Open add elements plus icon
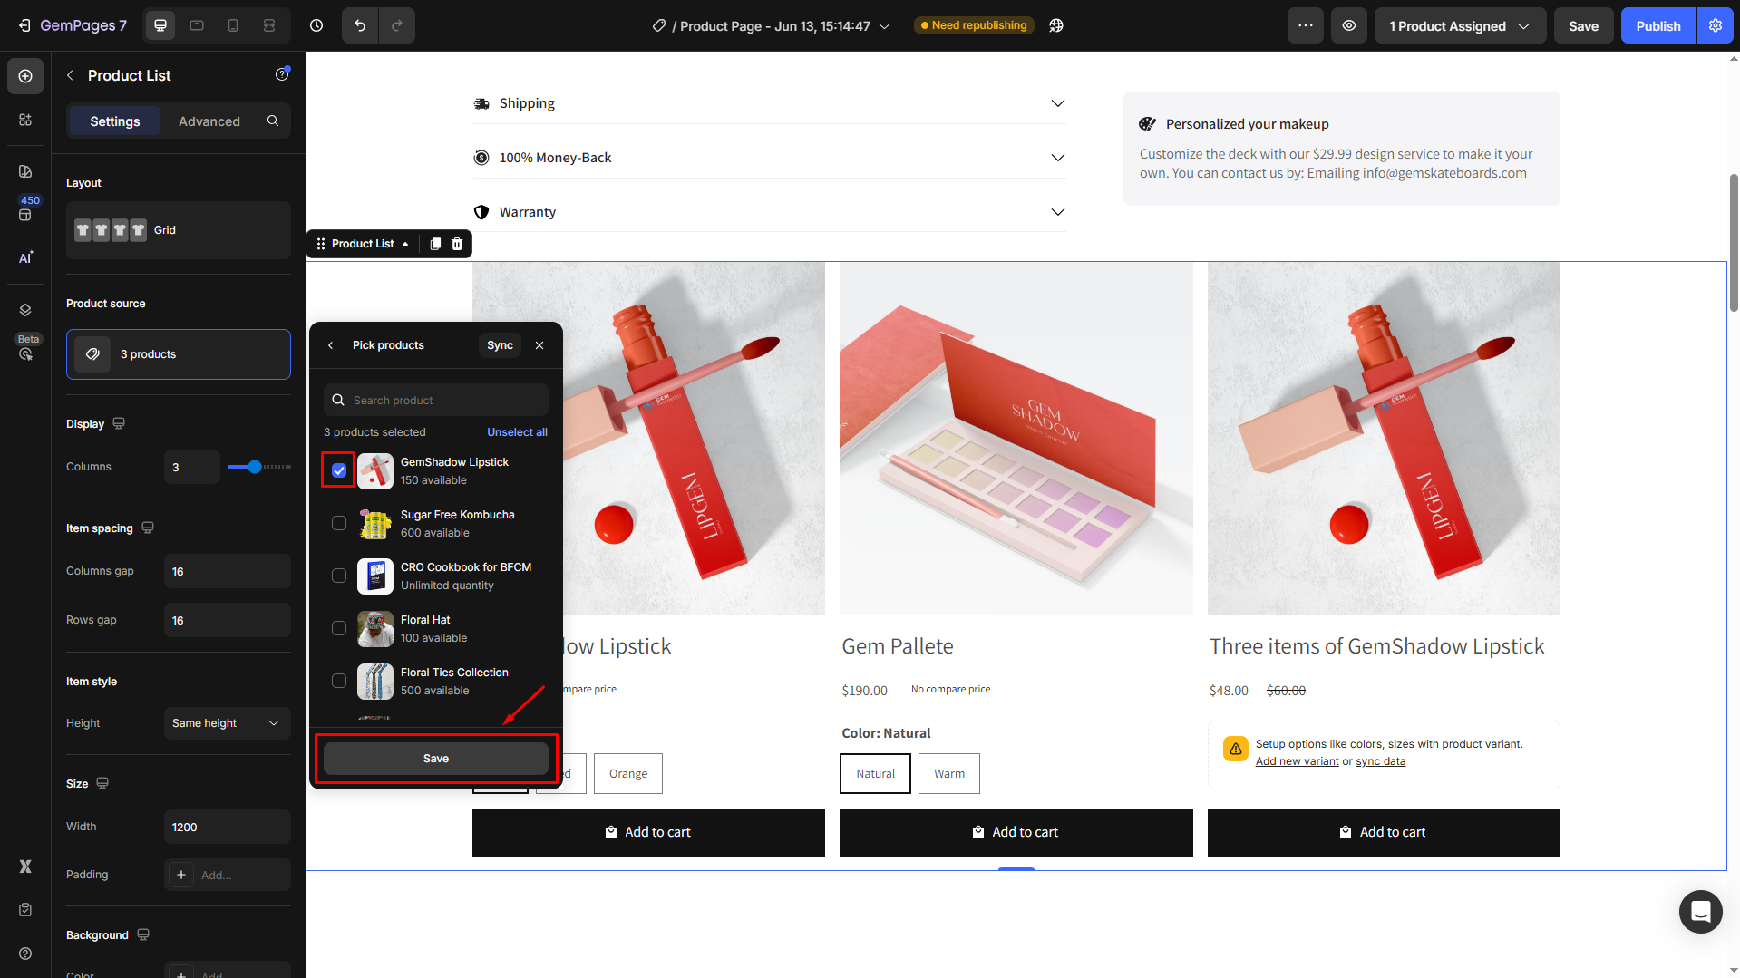The height and width of the screenshot is (978, 1740). pos(25,76)
